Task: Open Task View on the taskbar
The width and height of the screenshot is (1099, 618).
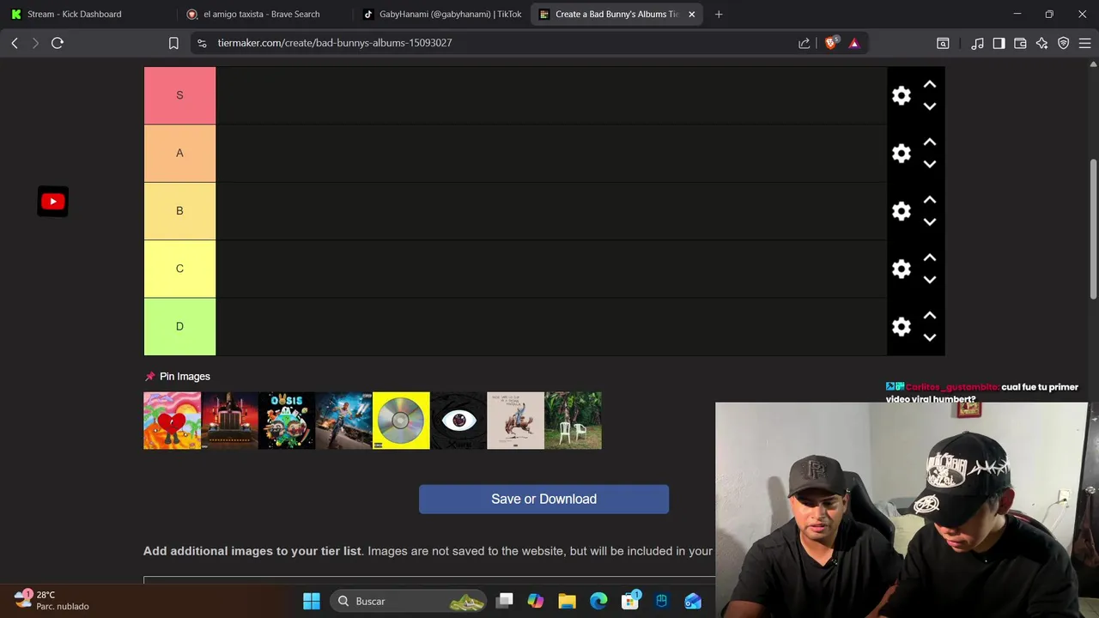Action: click(x=505, y=601)
